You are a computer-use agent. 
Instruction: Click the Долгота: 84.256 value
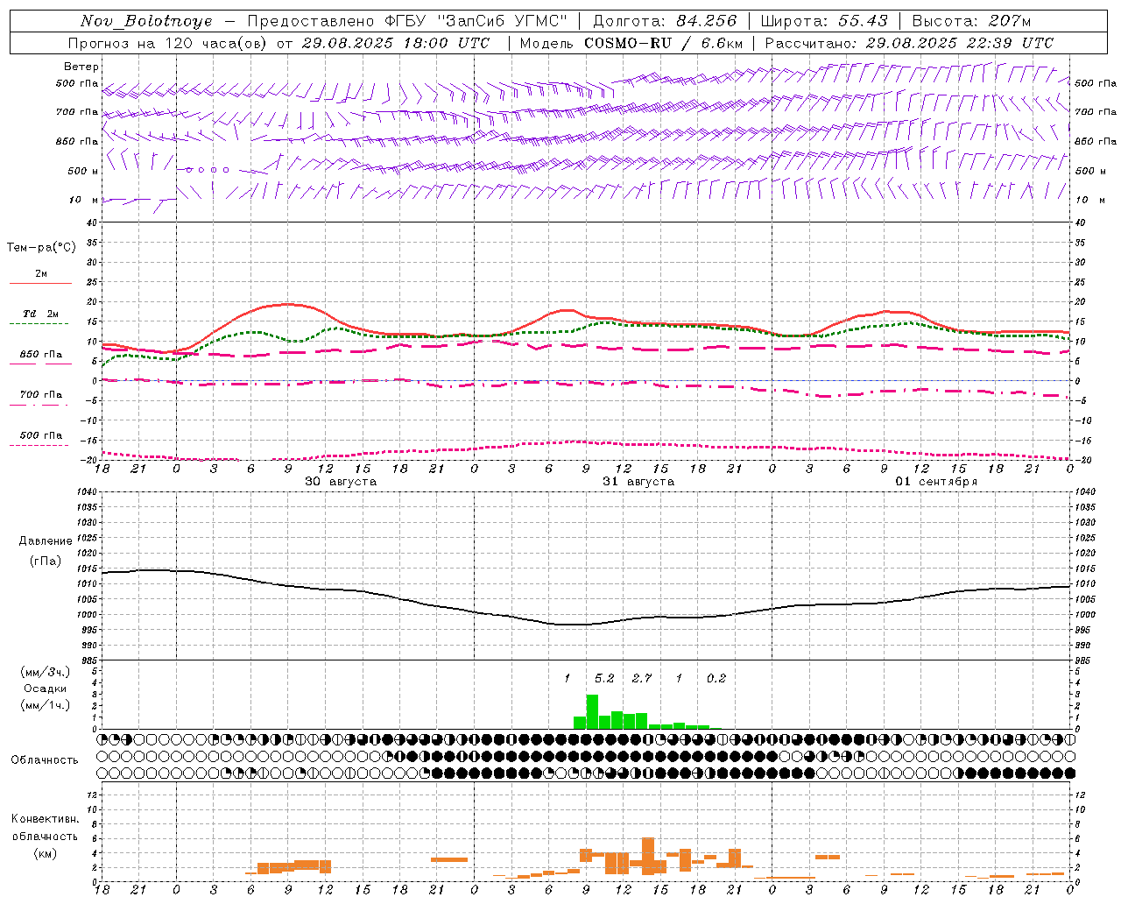pos(665,21)
